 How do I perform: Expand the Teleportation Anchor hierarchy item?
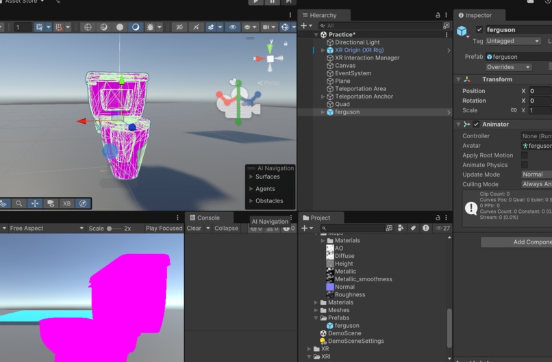323,96
